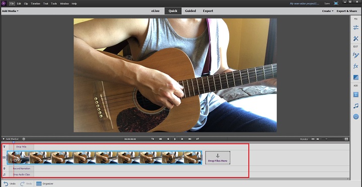Open the File menu
The width and height of the screenshot is (362, 187).
(x=12, y=4)
